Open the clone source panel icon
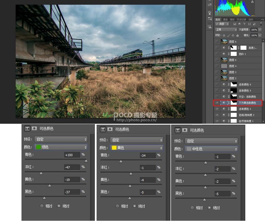 click(210, 27)
